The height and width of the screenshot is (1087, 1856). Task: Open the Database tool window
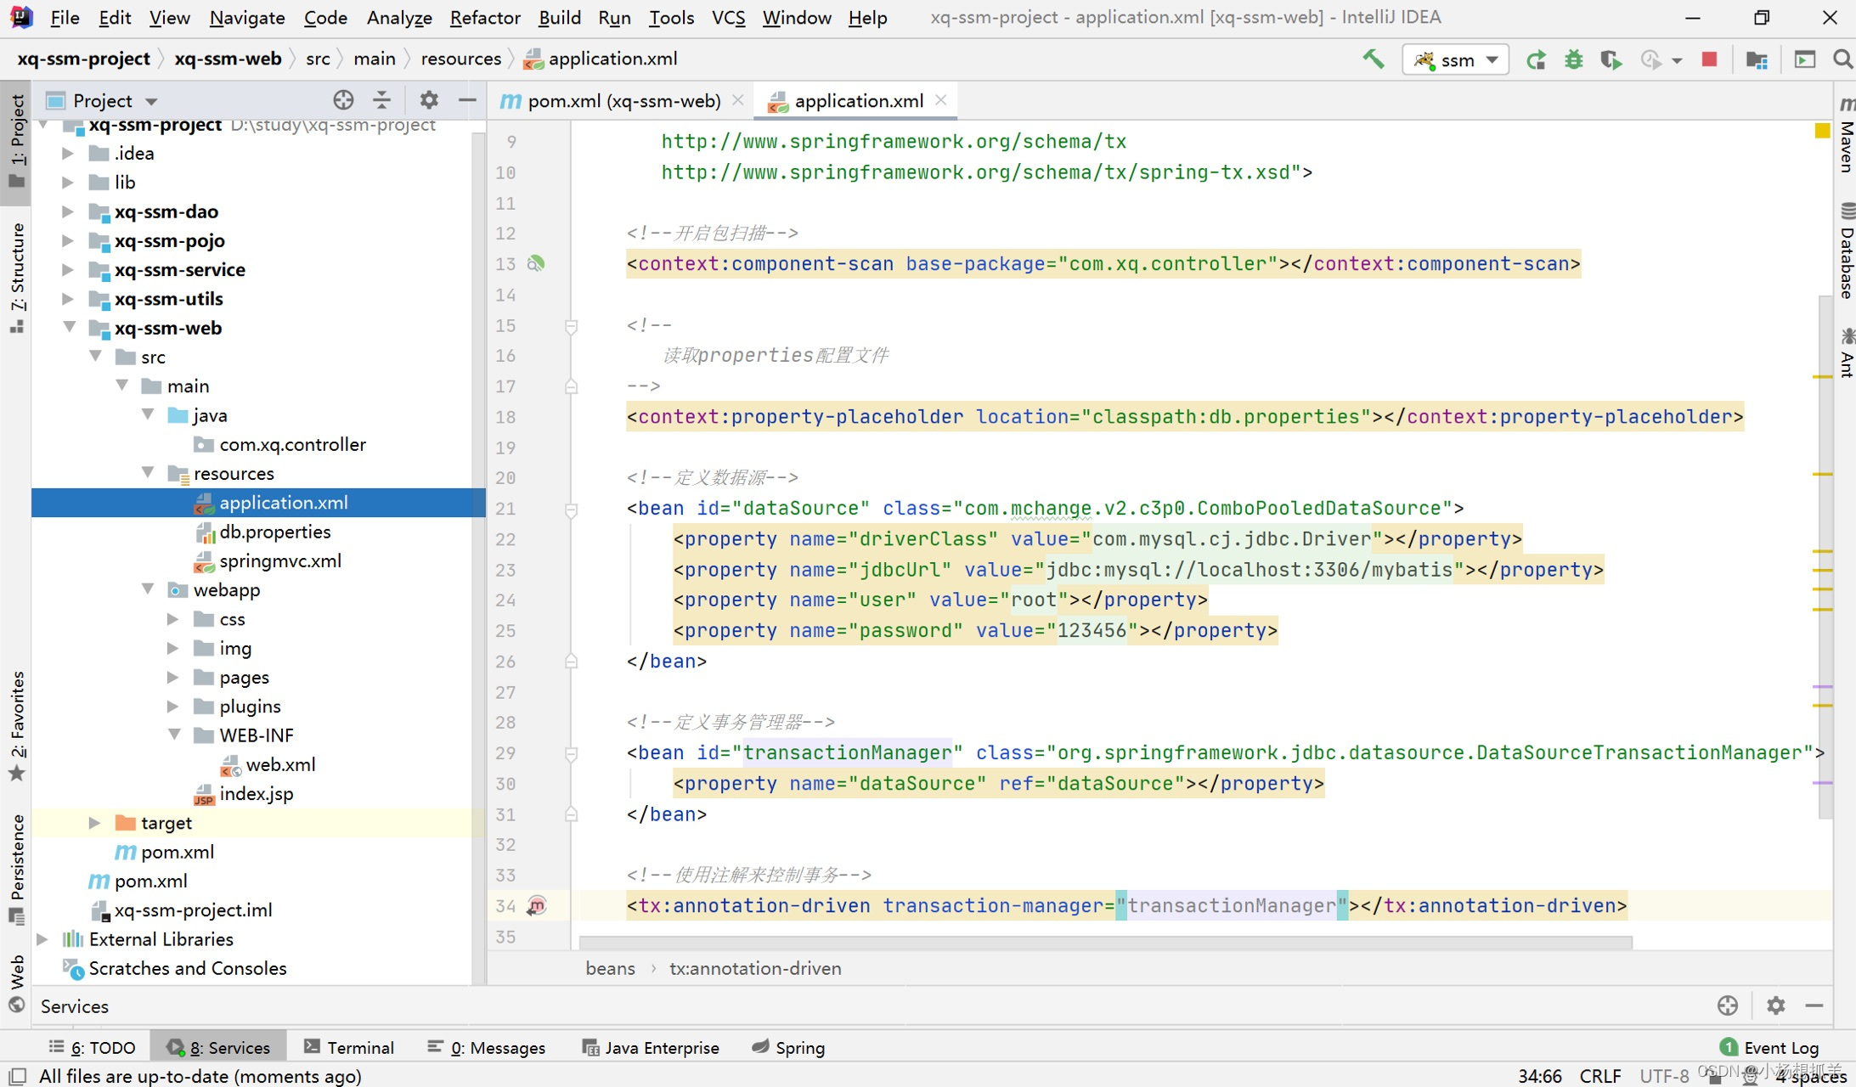coord(1847,251)
